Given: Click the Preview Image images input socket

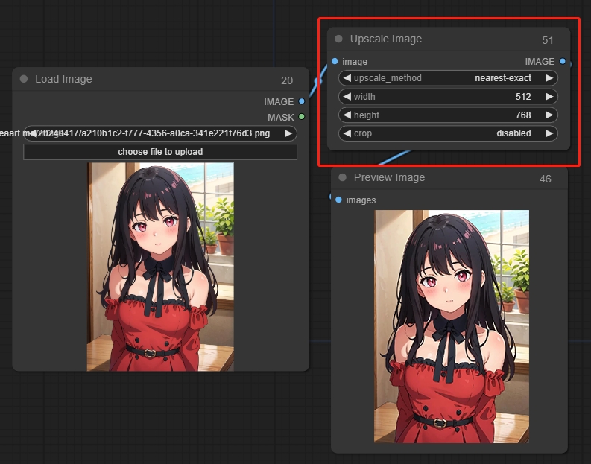Looking at the screenshot, I should (x=338, y=200).
